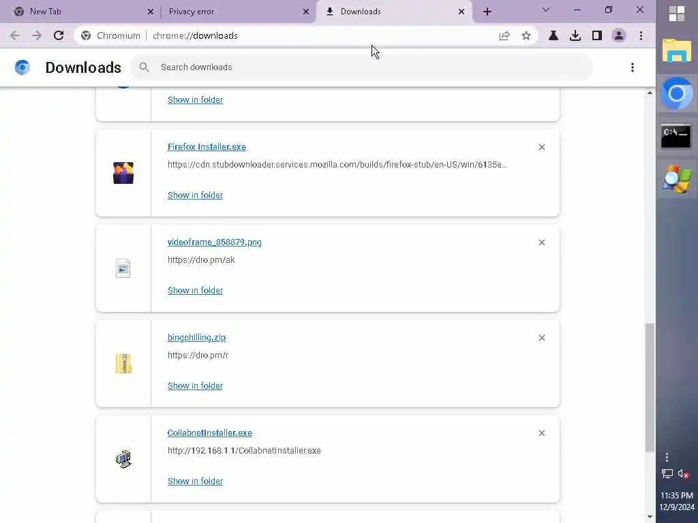
Task: Switch to the New Tab tab
Action: (x=80, y=12)
